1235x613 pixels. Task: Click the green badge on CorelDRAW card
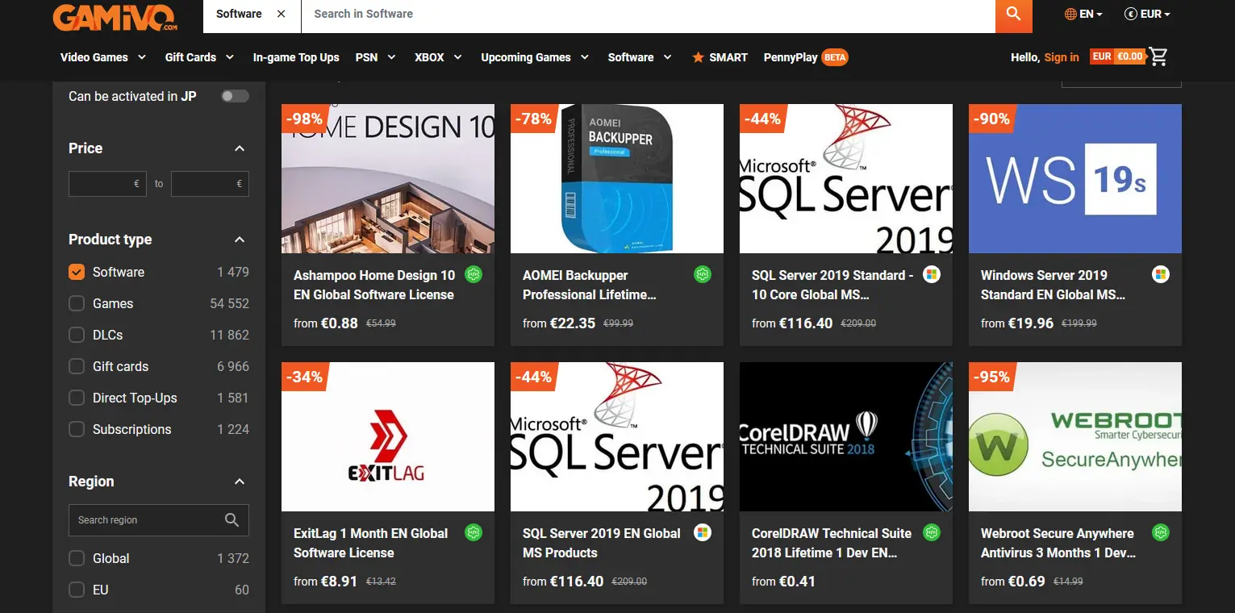point(932,533)
